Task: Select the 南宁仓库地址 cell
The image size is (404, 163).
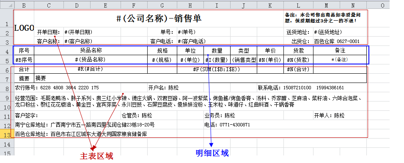Action: click(85, 125)
